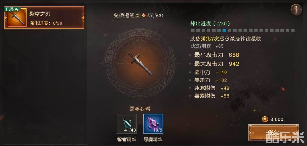Open the info icon at top right

296,10
